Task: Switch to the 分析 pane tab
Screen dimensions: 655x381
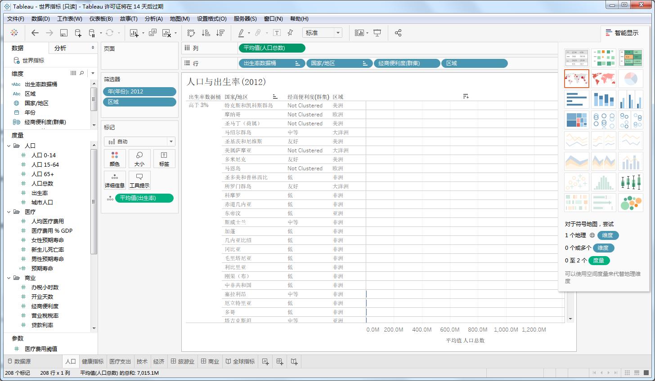Action: tap(60, 48)
